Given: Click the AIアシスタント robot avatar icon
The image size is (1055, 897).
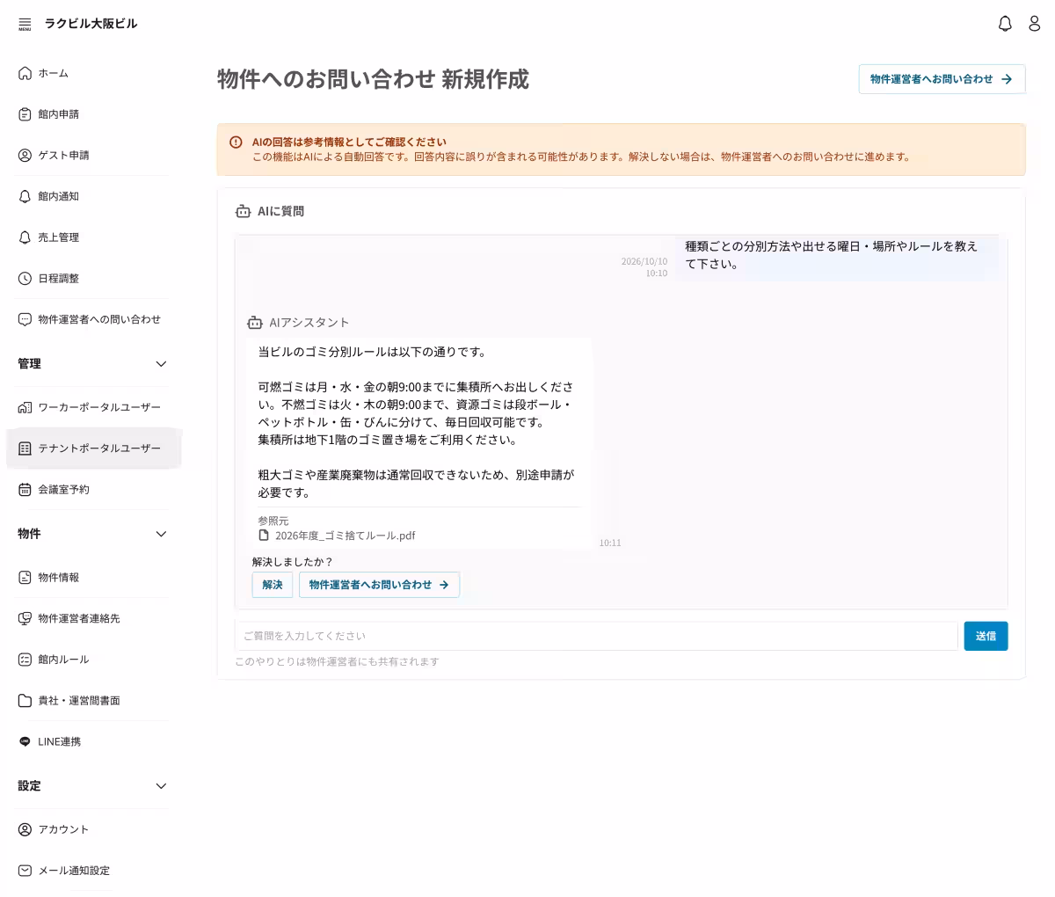Looking at the screenshot, I should click(255, 323).
